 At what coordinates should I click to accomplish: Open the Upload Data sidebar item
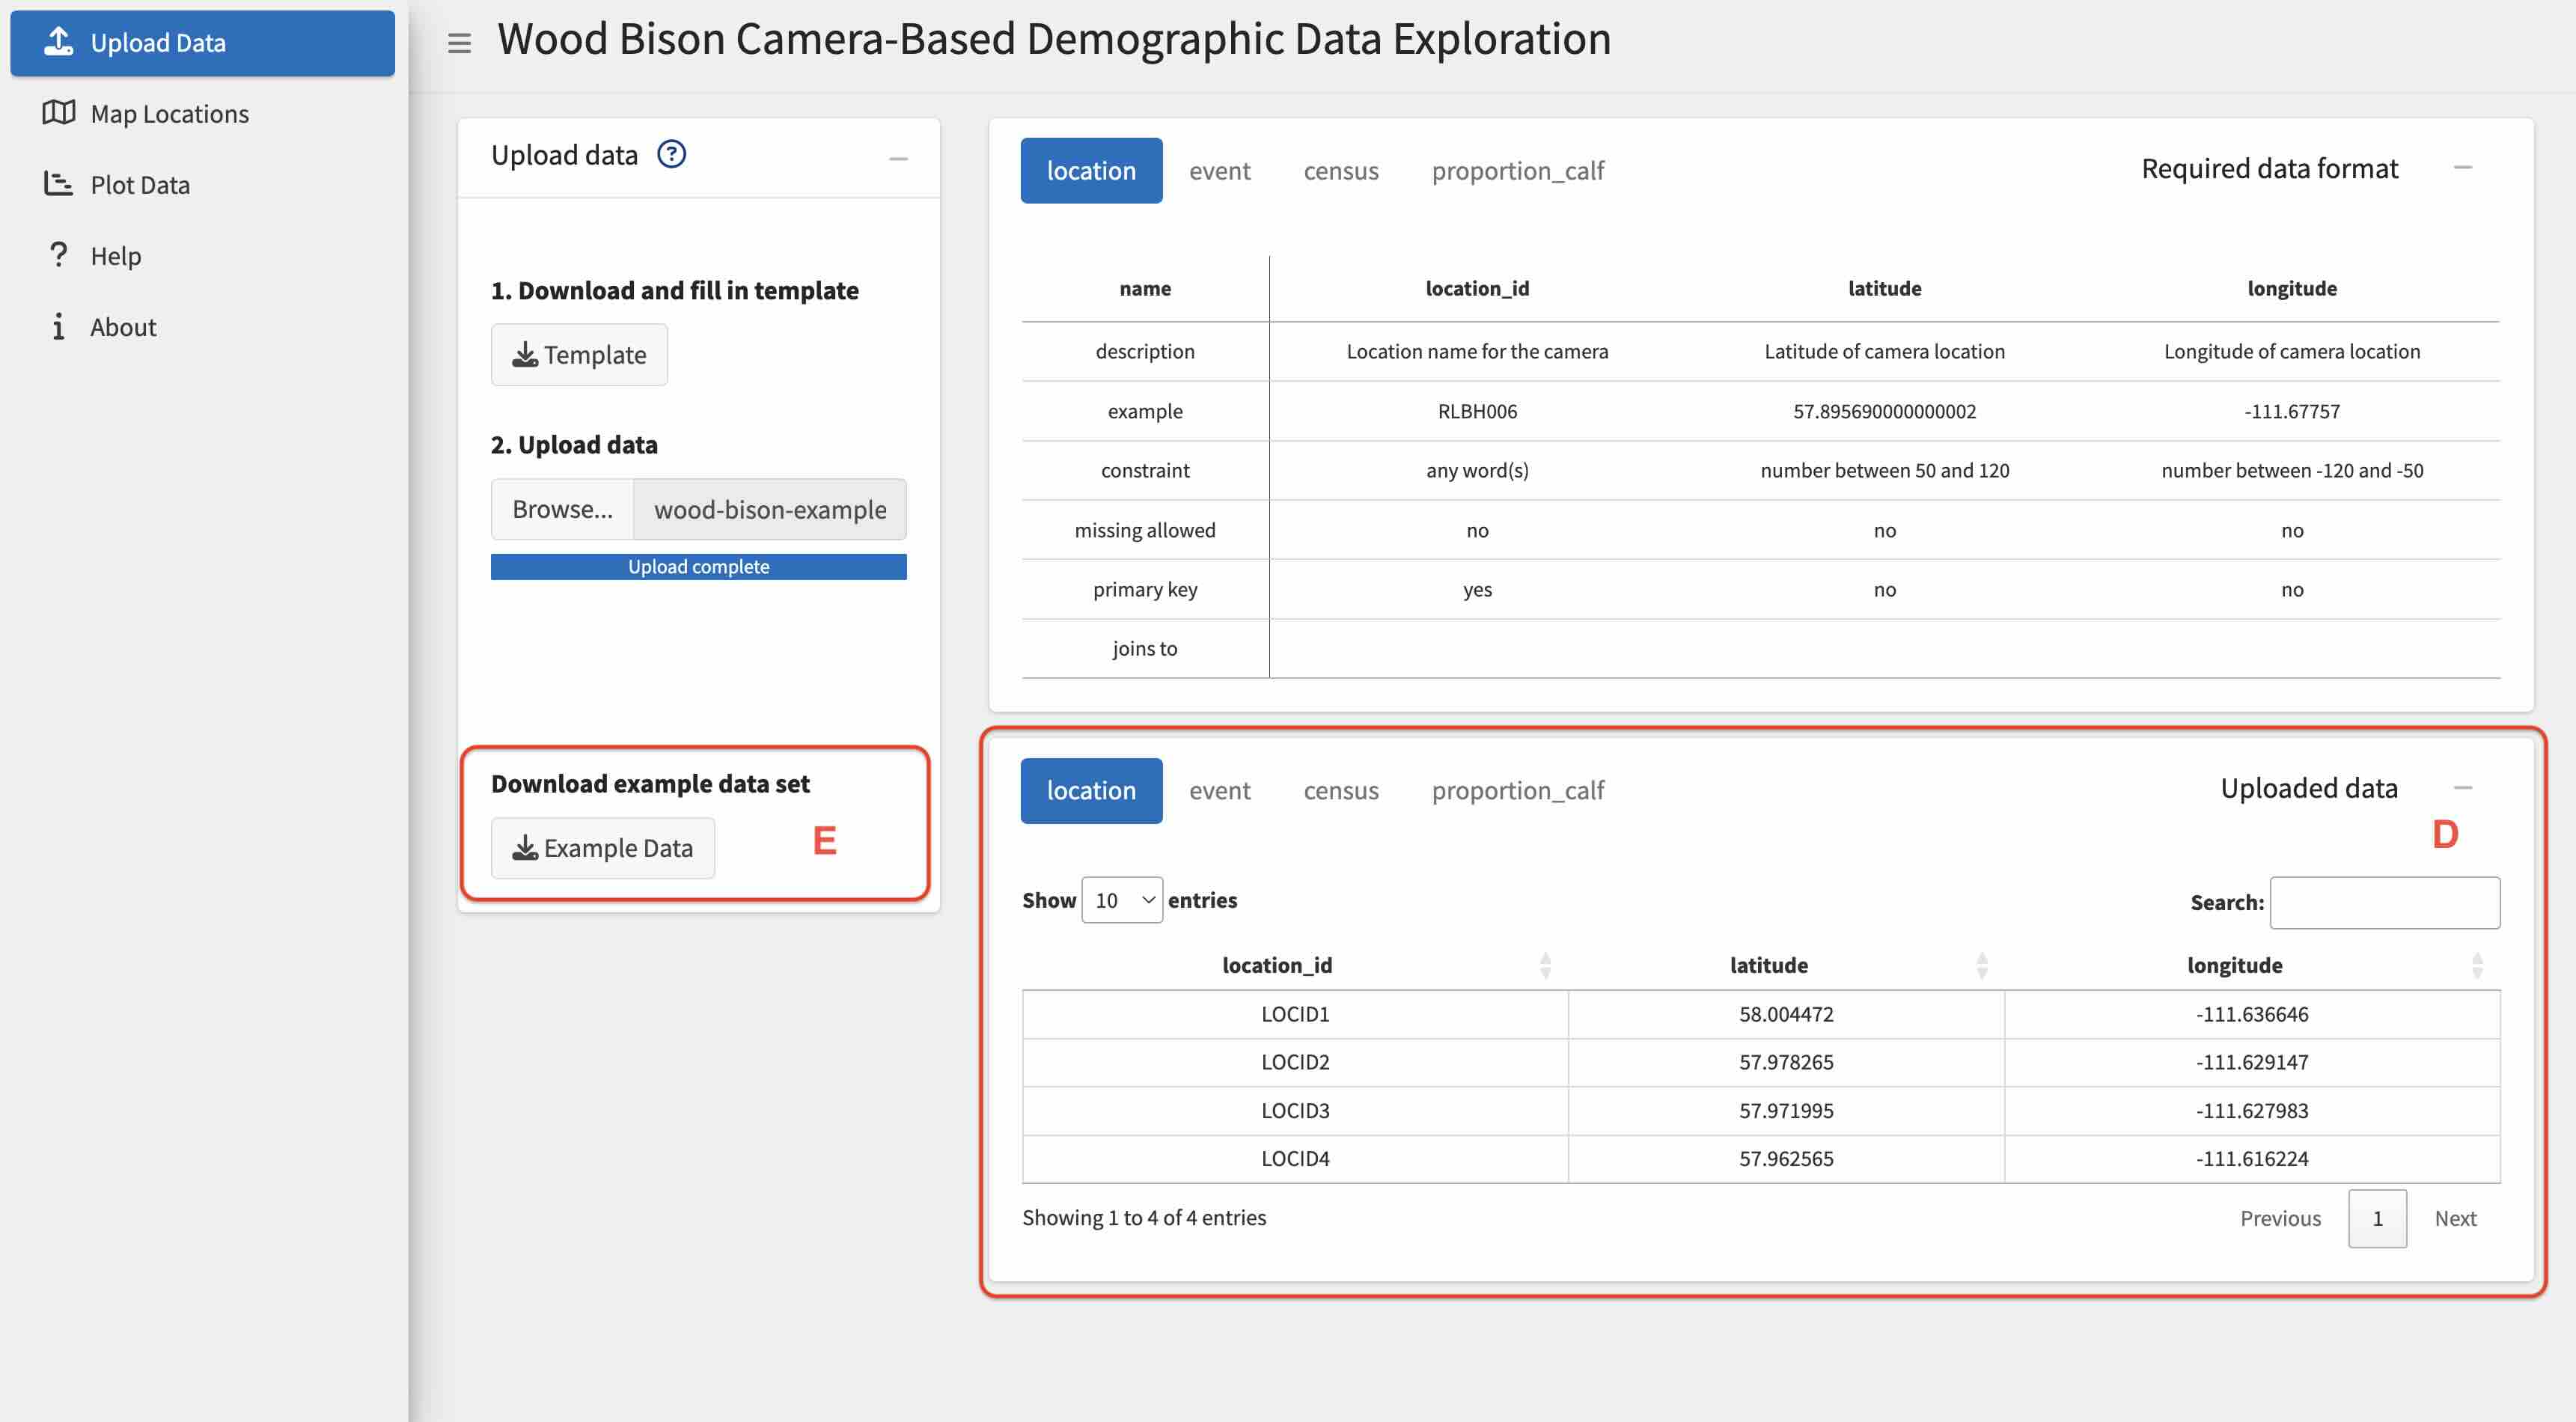[x=202, y=43]
